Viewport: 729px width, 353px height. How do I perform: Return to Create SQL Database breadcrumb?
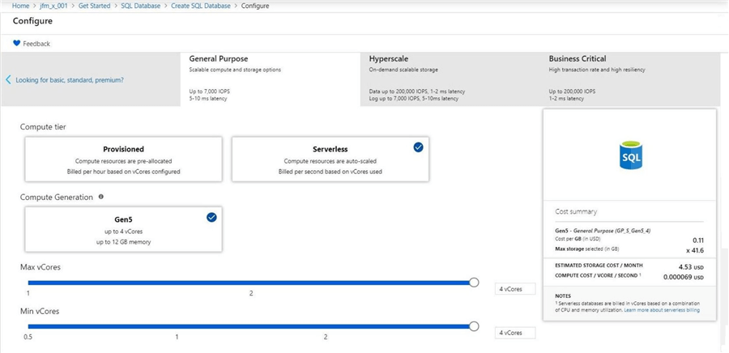(201, 6)
